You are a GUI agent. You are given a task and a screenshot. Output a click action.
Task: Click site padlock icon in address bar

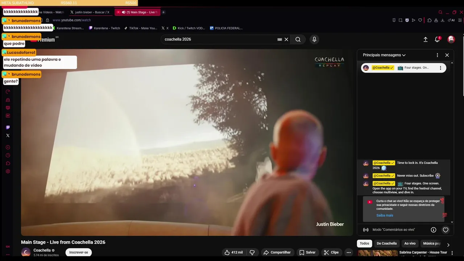click(x=47, y=20)
